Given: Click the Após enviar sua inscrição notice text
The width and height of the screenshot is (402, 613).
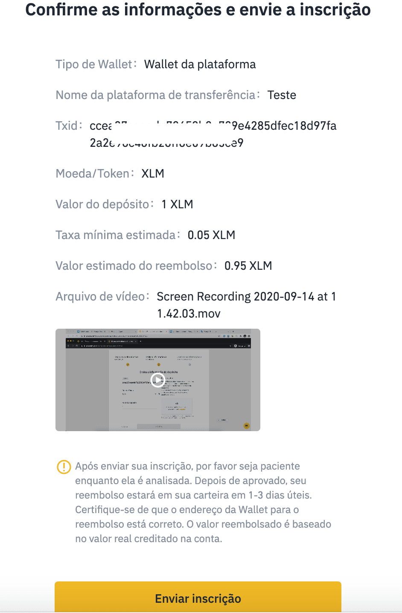Looking at the screenshot, I should coord(203,502).
